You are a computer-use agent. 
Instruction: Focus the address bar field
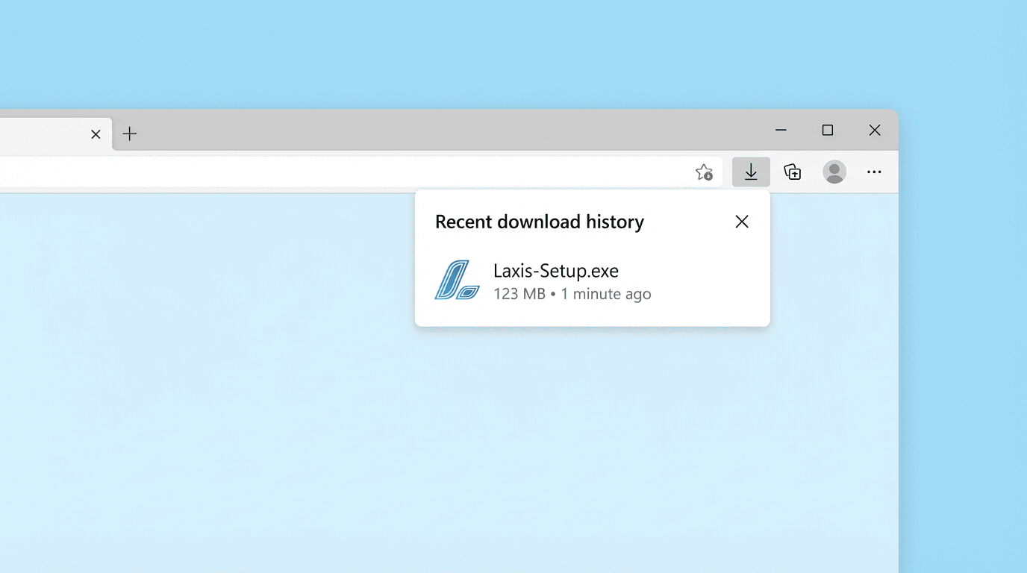(x=336, y=172)
